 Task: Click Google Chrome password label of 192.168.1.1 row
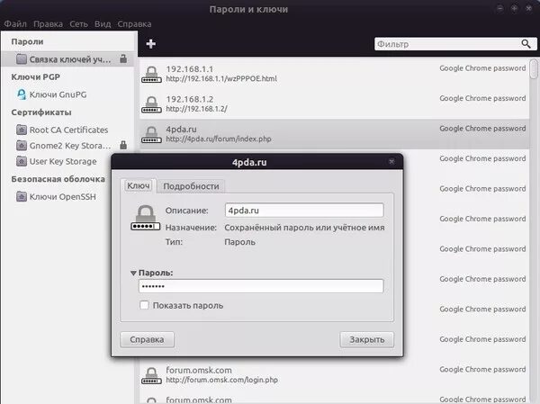click(x=482, y=68)
